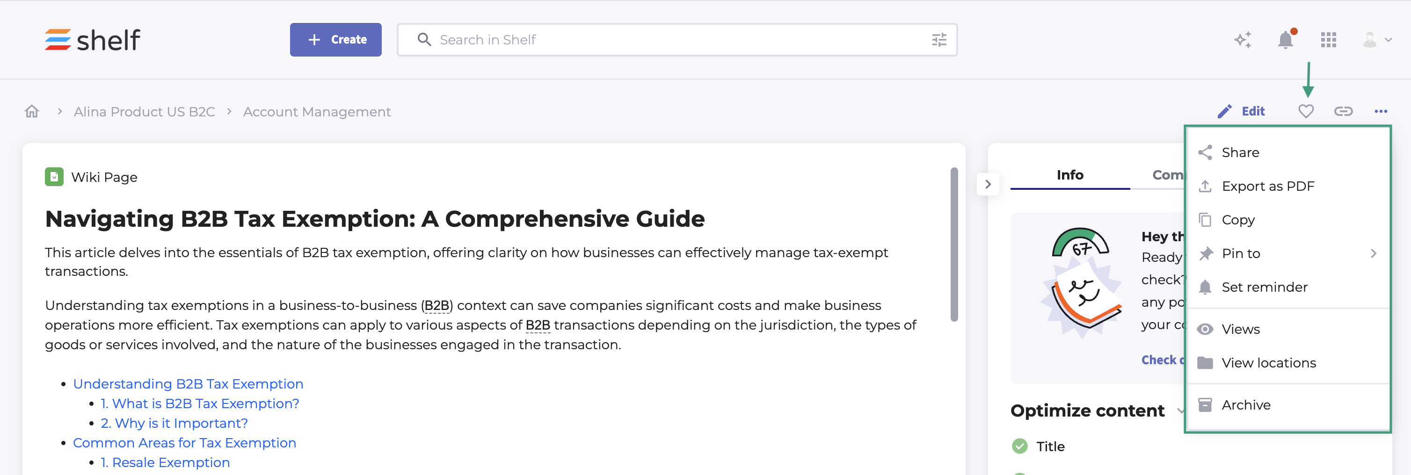The image size is (1411, 475).
Task: Choose Archive from the menu
Action: pos(1245,405)
